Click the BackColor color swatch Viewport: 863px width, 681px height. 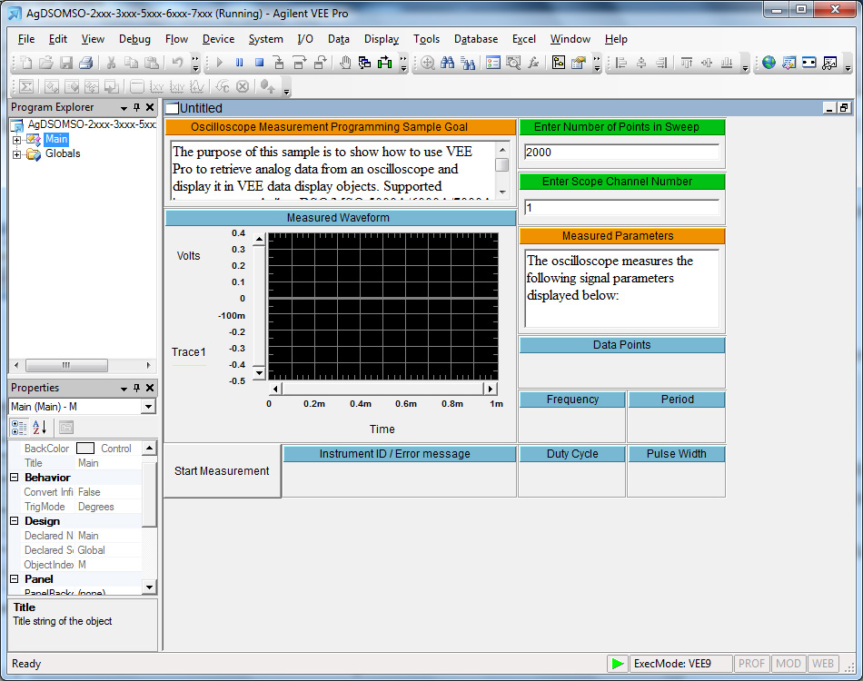click(85, 449)
